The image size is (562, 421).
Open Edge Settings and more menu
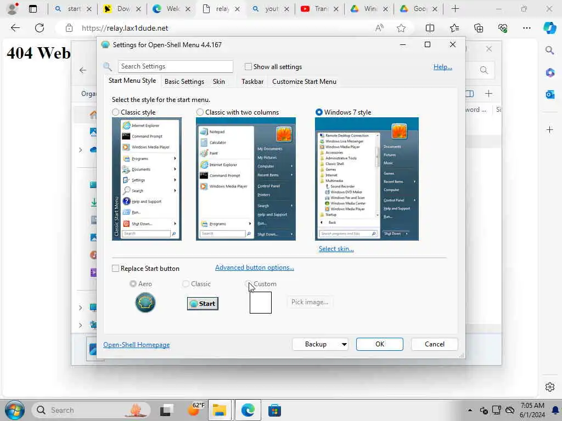[526, 28]
